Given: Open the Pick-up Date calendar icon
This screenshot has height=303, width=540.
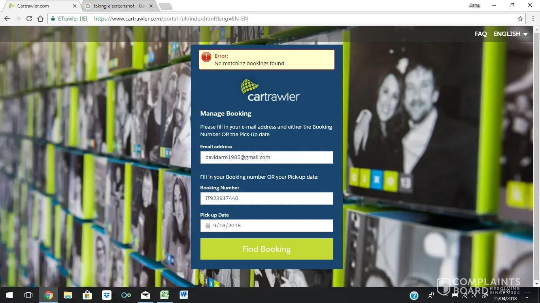Looking at the screenshot, I should 208,226.
